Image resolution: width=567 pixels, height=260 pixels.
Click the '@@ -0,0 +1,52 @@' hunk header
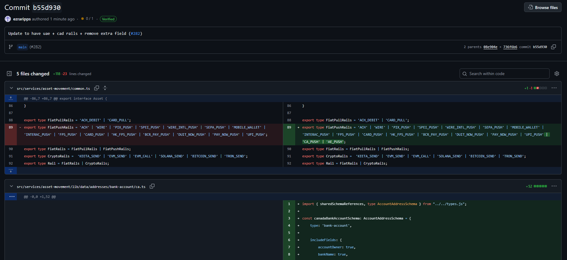pyautogui.click(x=40, y=196)
